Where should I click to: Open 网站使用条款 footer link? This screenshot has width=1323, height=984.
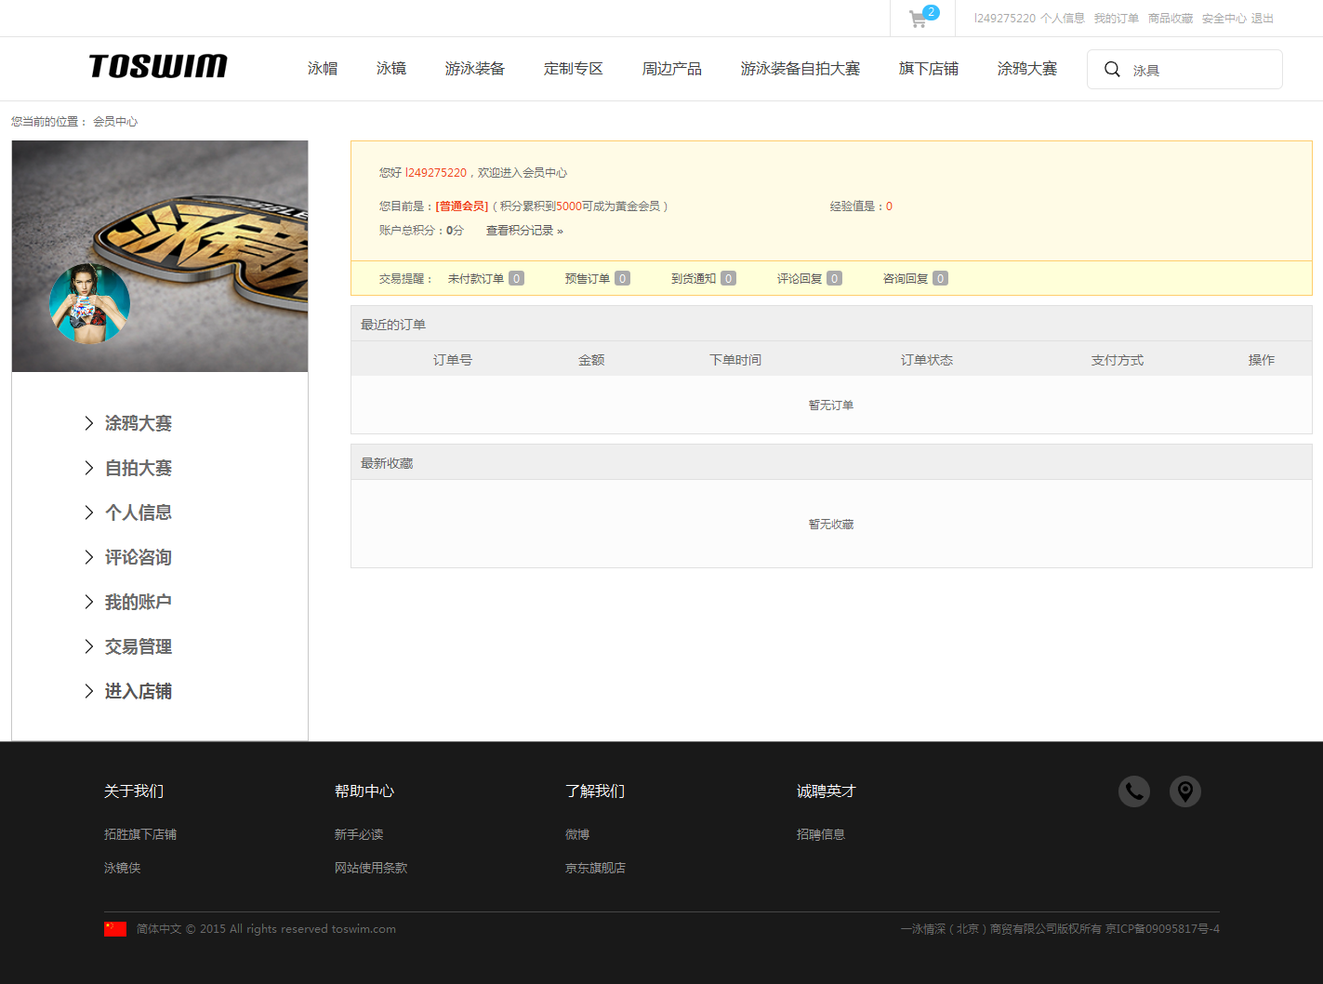[x=371, y=869]
